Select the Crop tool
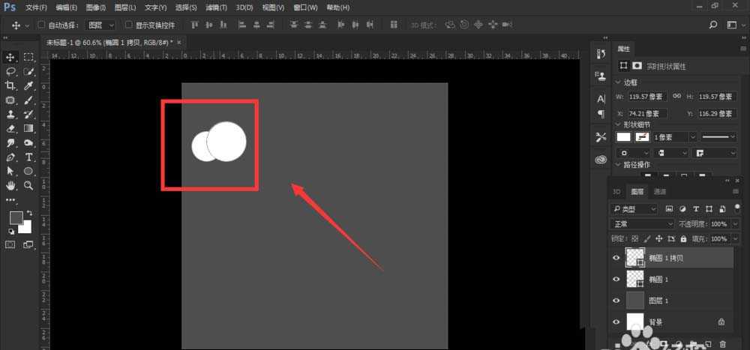750x350 pixels. click(11, 85)
